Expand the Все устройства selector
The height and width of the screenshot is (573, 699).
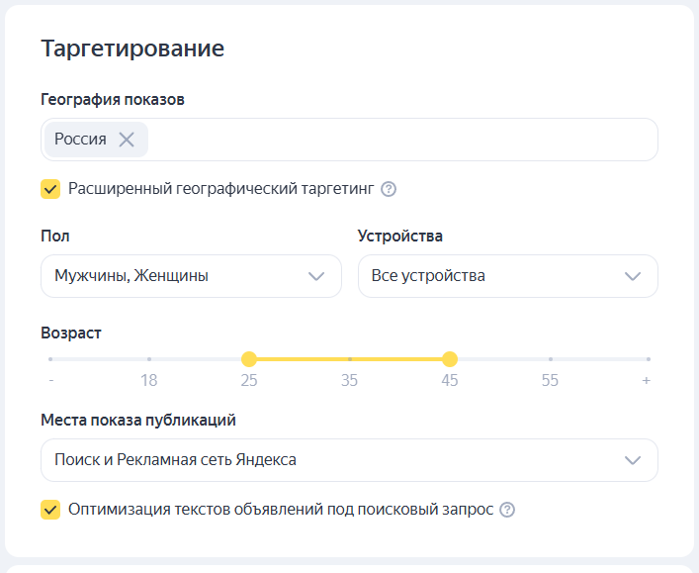[494, 276]
